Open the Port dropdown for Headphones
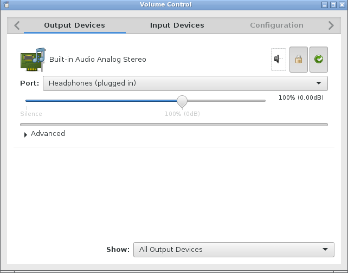Image resolution: width=348 pixels, height=273 pixels. coord(185,83)
